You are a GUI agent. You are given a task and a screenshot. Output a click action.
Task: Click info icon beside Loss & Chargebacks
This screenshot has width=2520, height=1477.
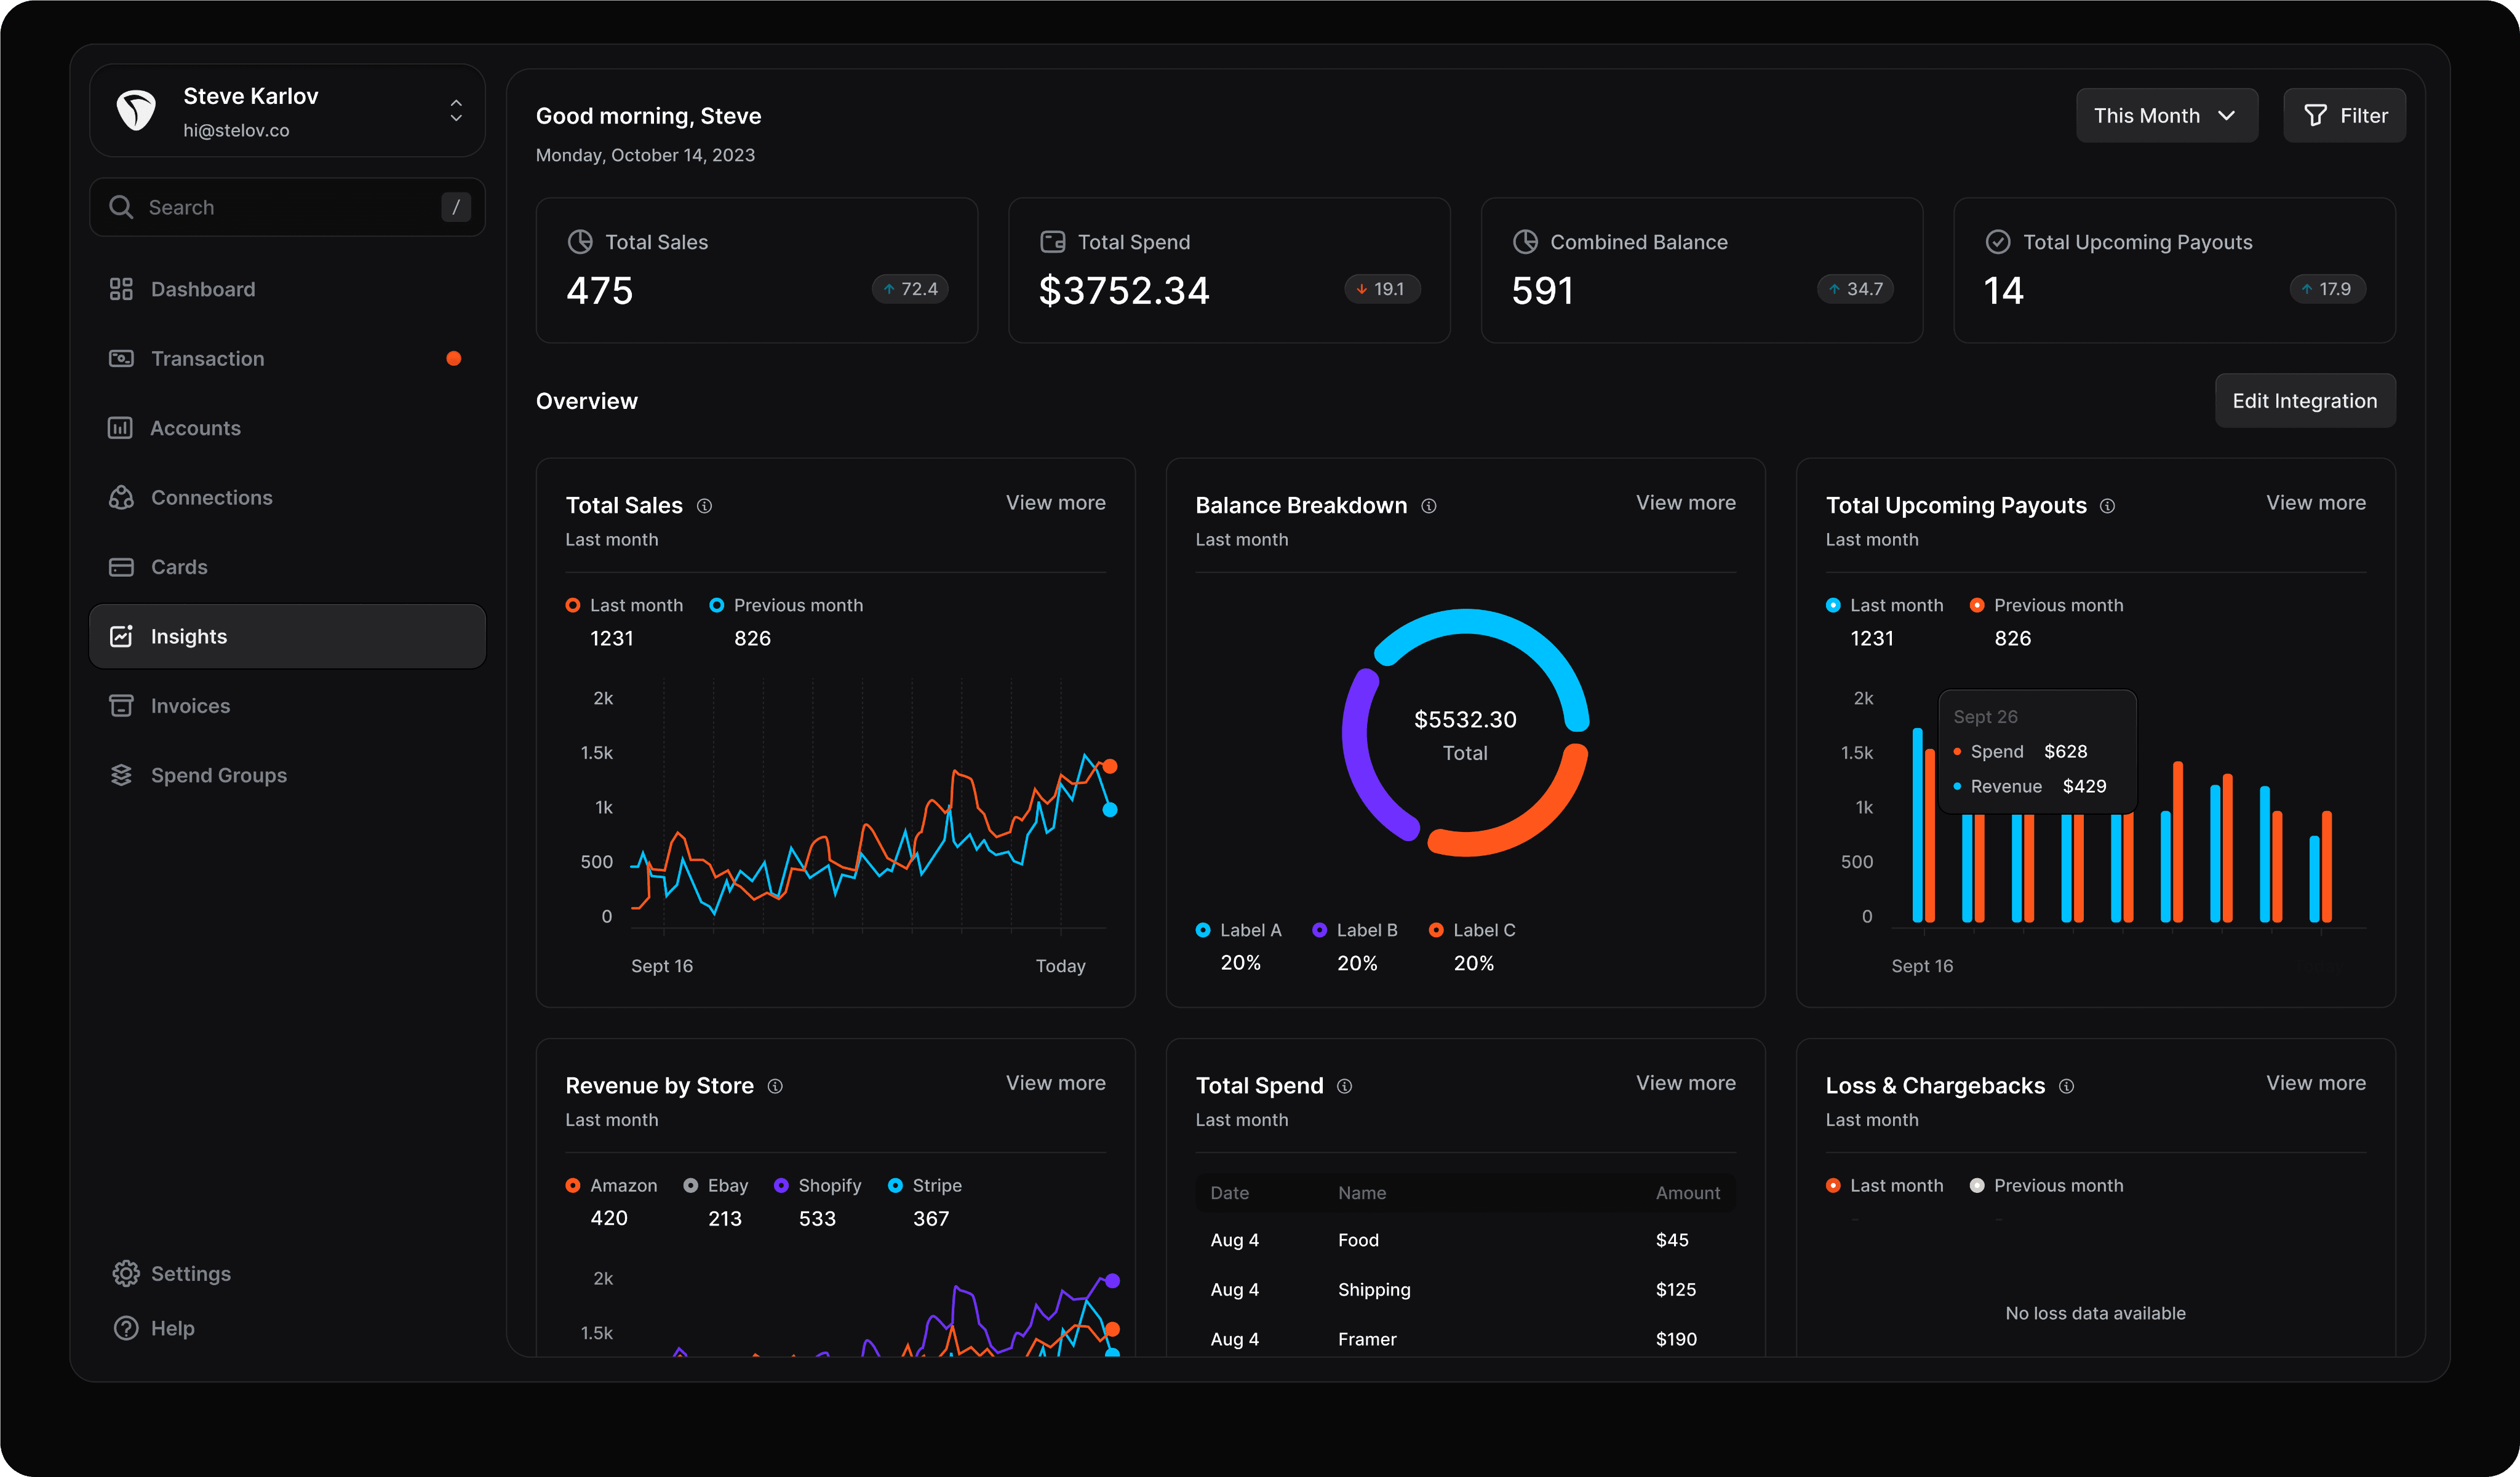(x=2067, y=1087)
